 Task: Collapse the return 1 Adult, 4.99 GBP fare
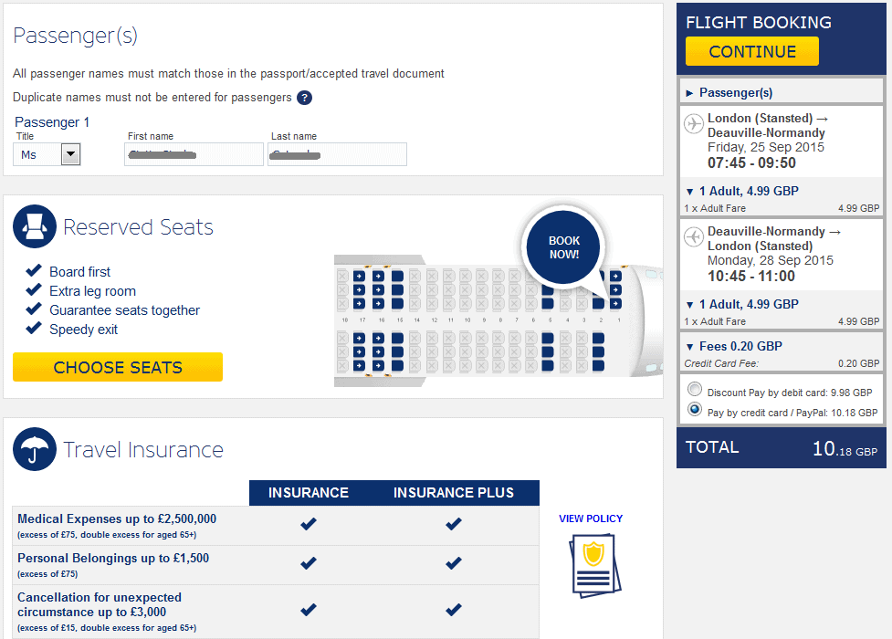(742, 304)
